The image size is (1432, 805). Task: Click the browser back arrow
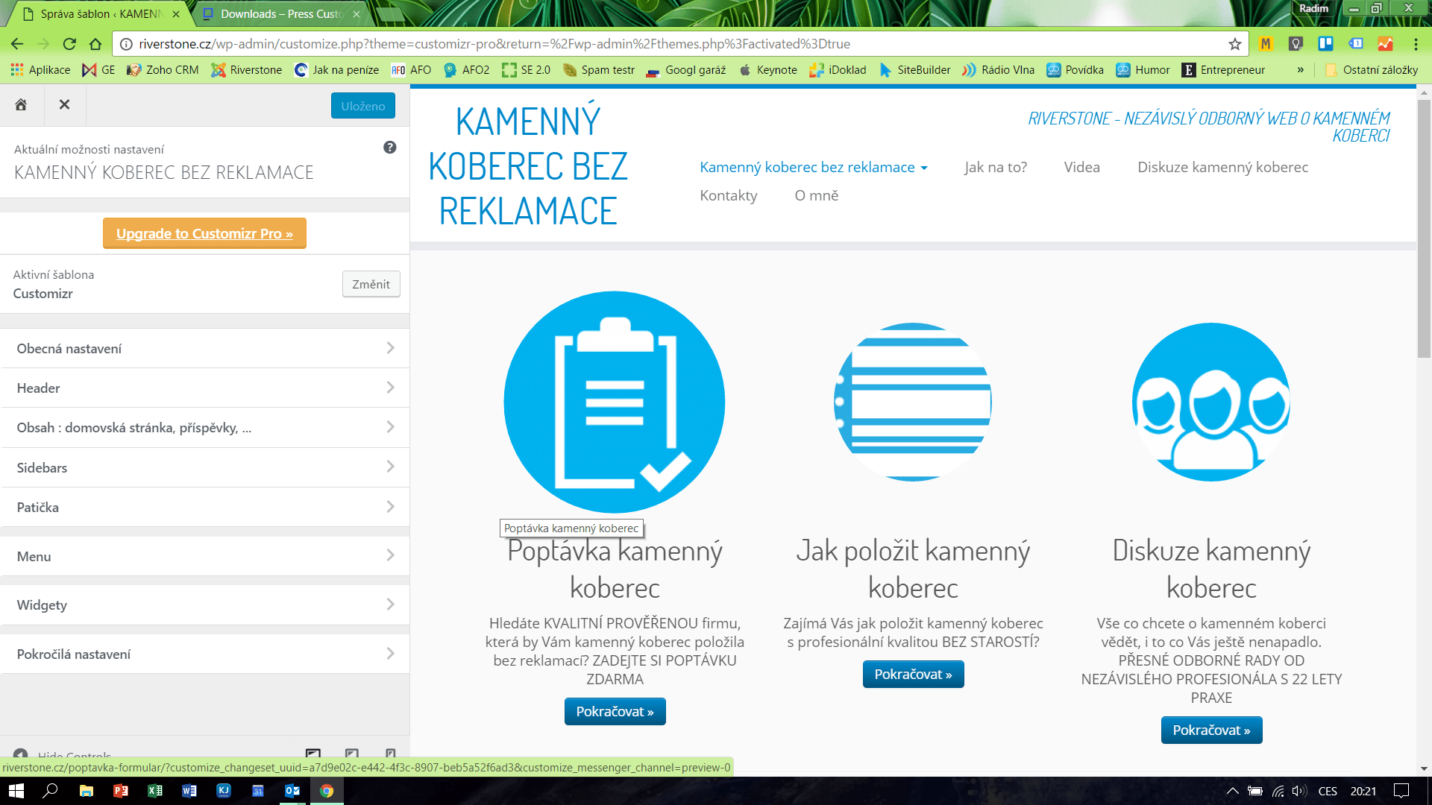click(17, 44)
